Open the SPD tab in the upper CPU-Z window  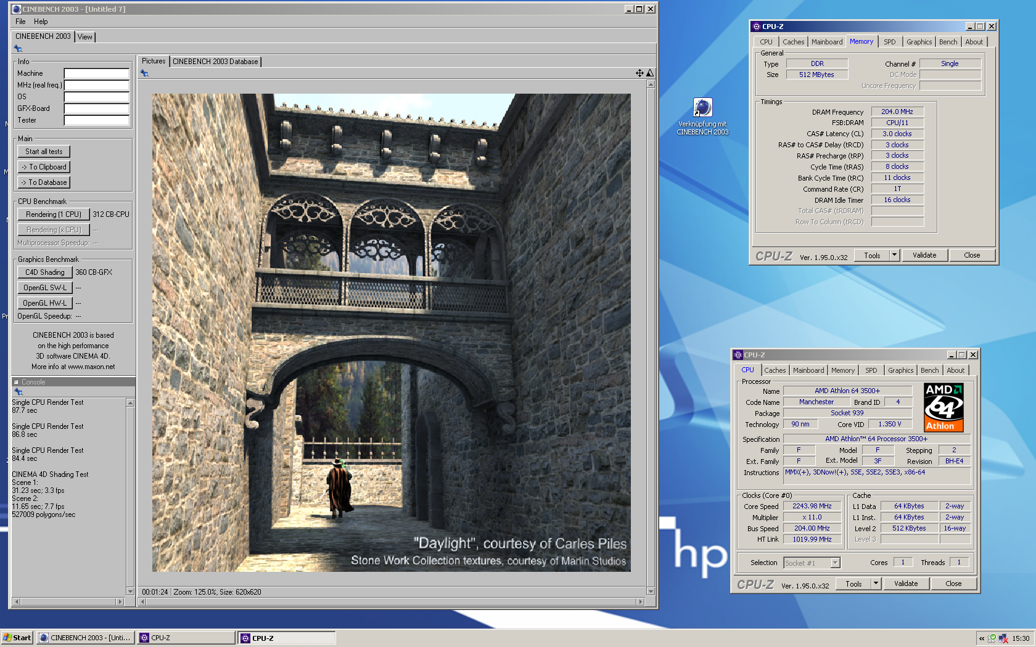click(x=889, y=42)
